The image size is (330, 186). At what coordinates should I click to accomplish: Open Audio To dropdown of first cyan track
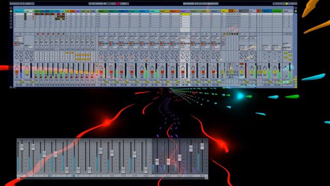coord(19,47)
